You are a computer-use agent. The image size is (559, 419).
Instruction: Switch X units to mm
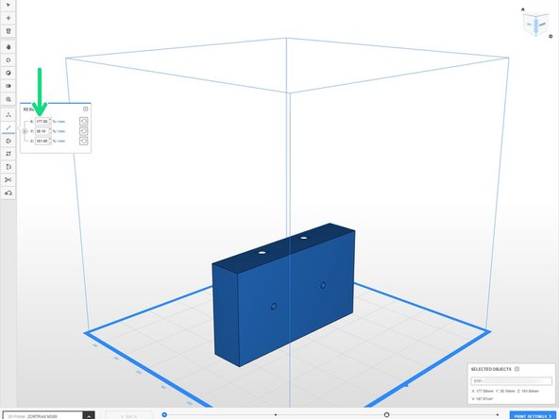pos(61,122)
